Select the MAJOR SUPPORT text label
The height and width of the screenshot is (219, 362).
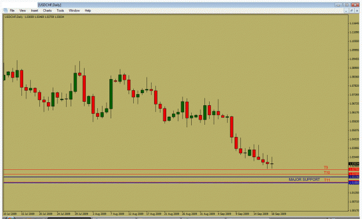(x=304, y=180)
